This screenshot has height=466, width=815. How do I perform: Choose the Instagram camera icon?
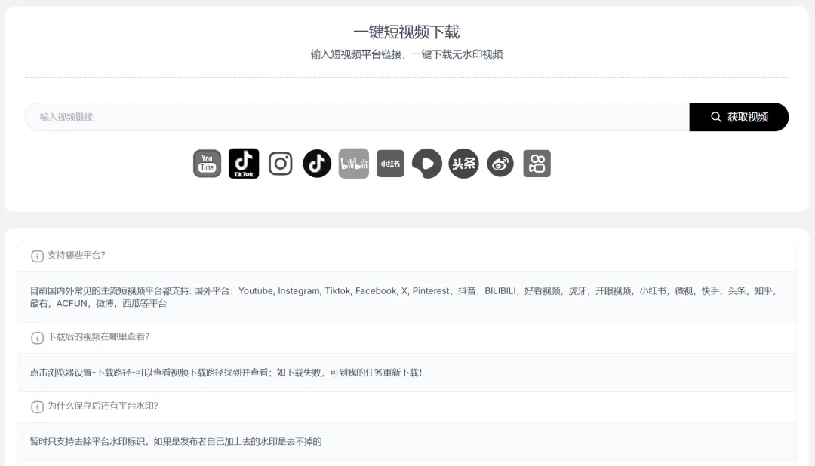tap(280, 164)
